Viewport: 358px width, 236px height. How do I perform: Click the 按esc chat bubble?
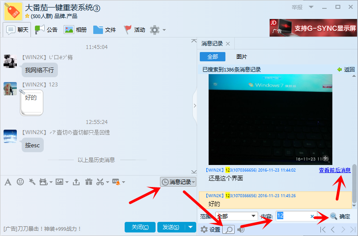pos(32,145)
